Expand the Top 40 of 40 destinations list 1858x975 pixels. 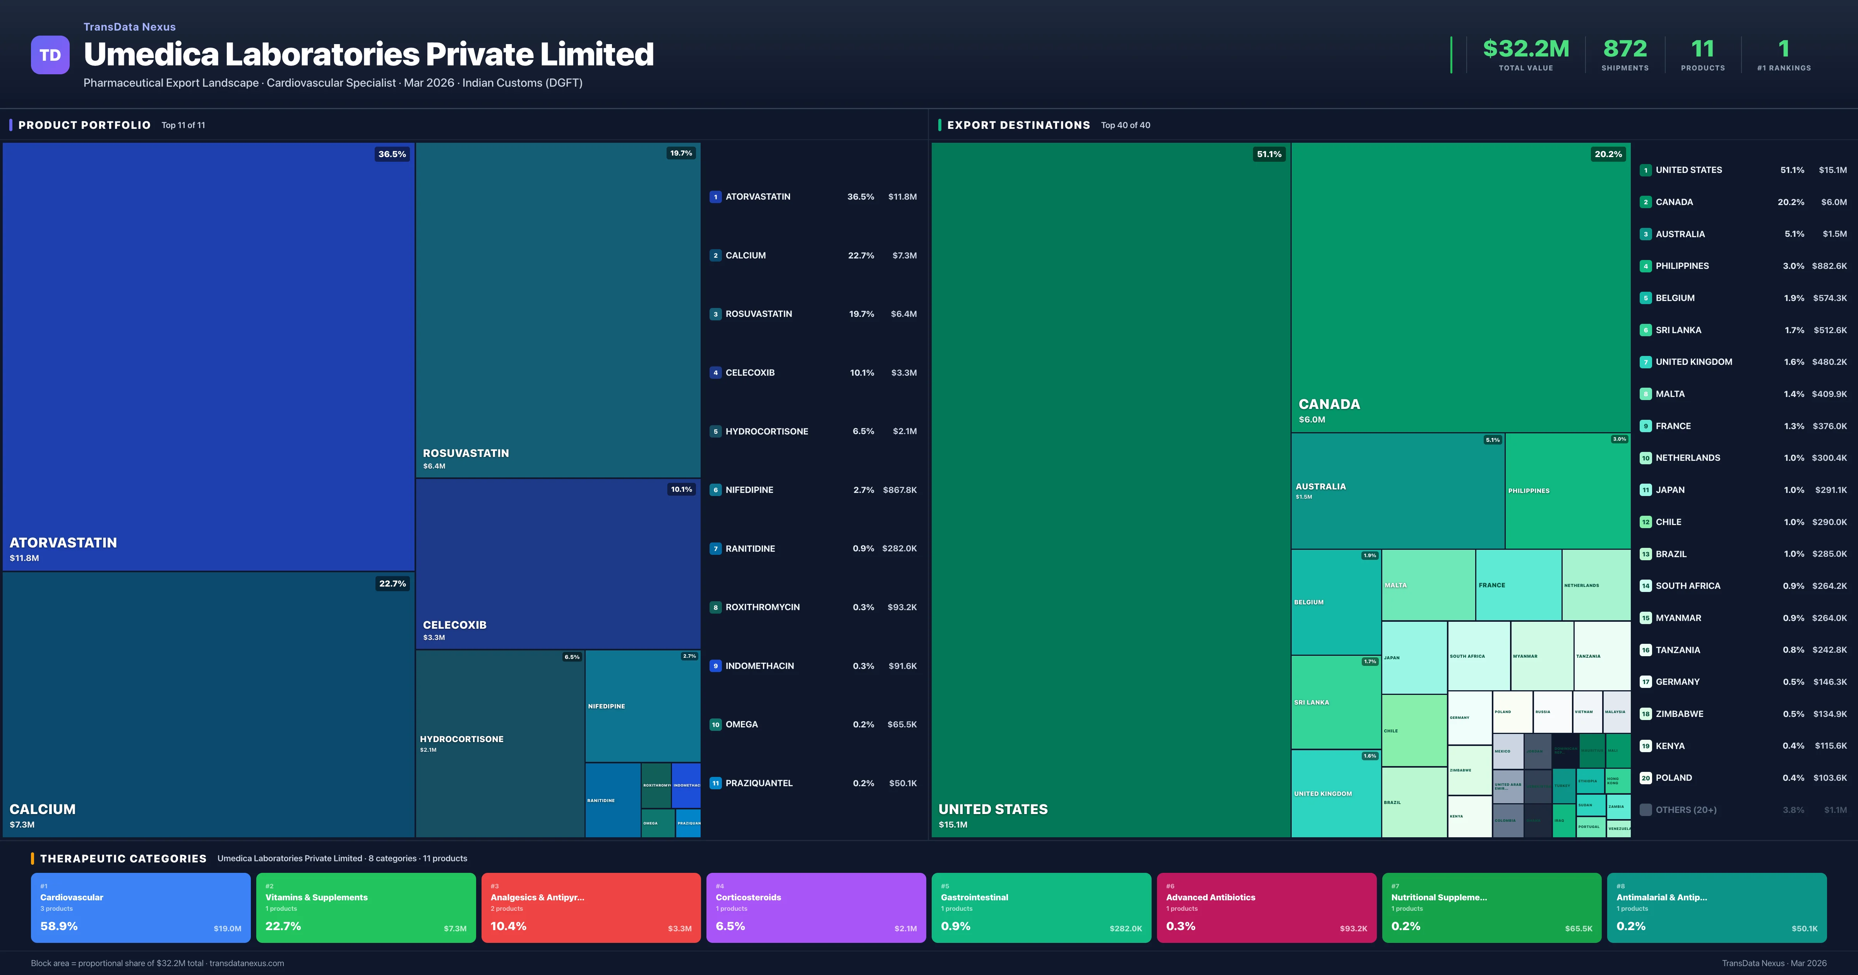1125,125
